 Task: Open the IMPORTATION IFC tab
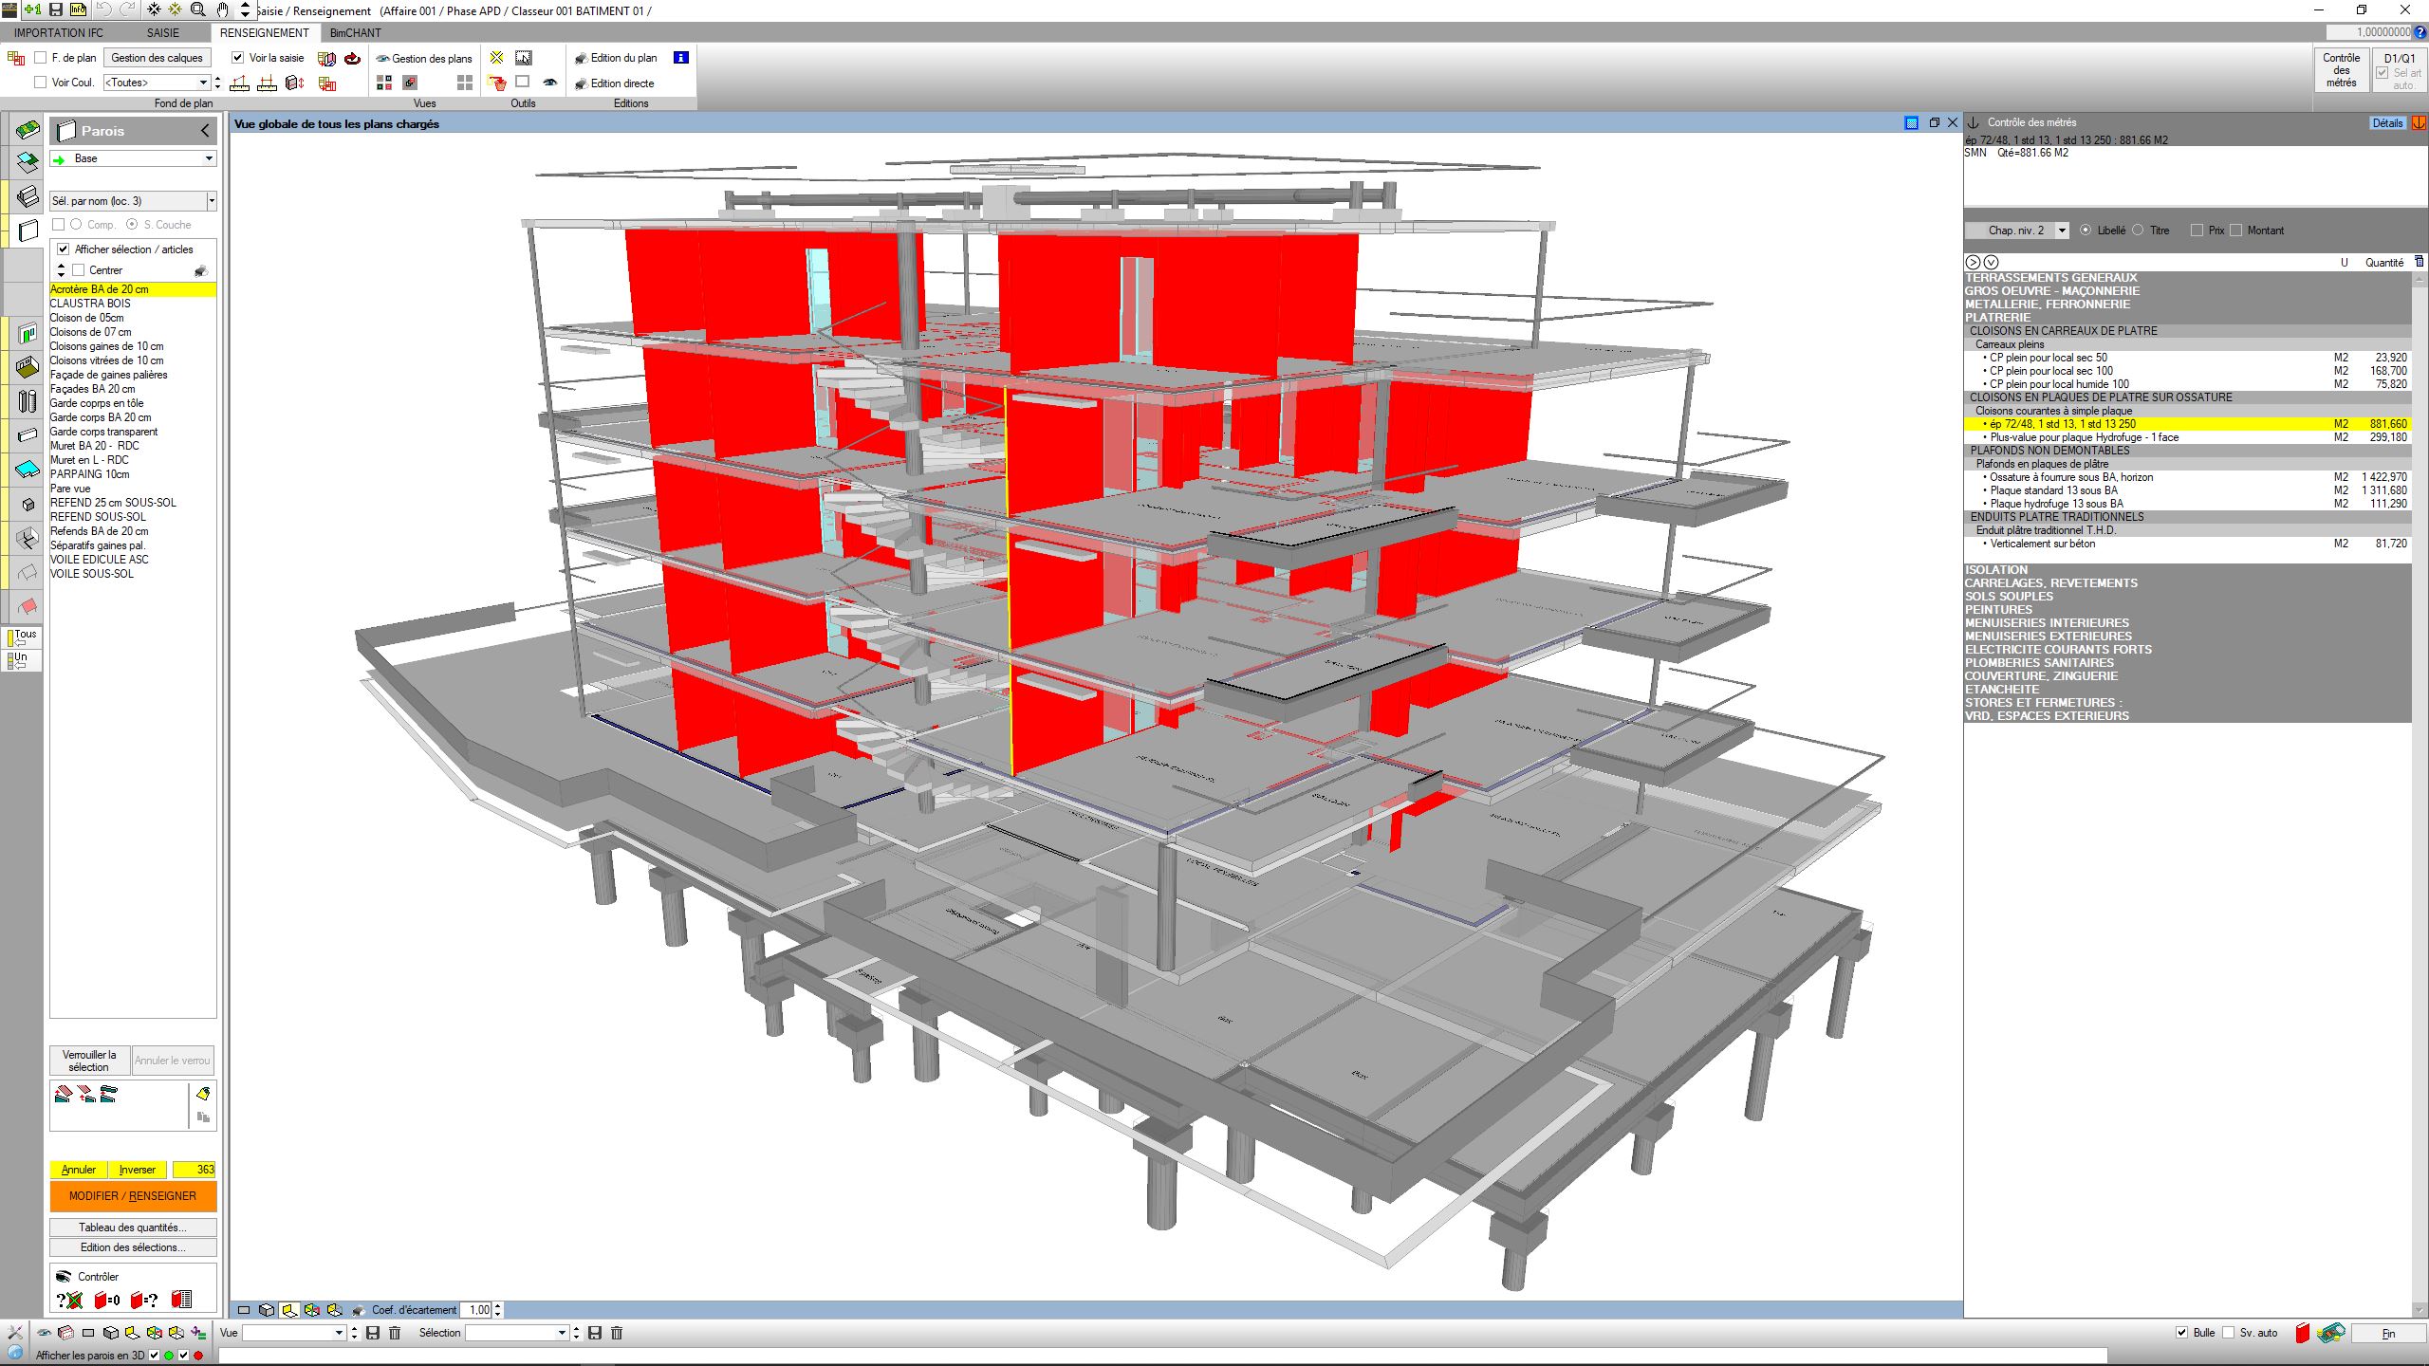tap(59, 32)
